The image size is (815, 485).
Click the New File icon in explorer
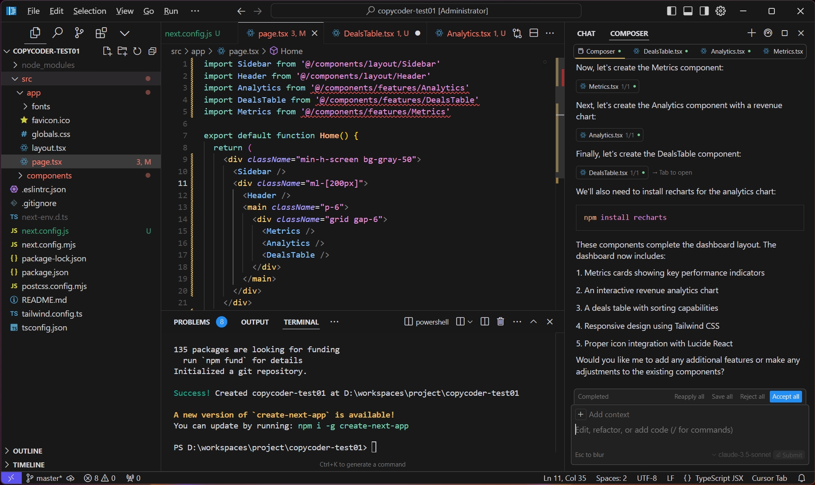click(x=107, y=51)
